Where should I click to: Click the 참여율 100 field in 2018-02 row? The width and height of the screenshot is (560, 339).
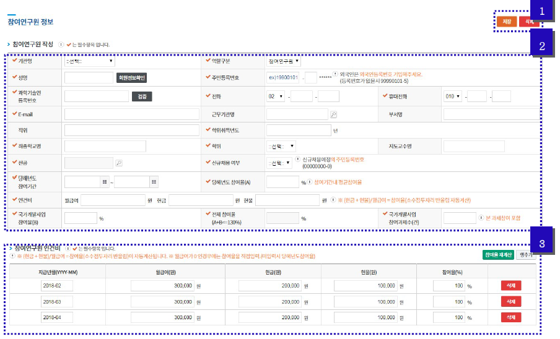449,286
